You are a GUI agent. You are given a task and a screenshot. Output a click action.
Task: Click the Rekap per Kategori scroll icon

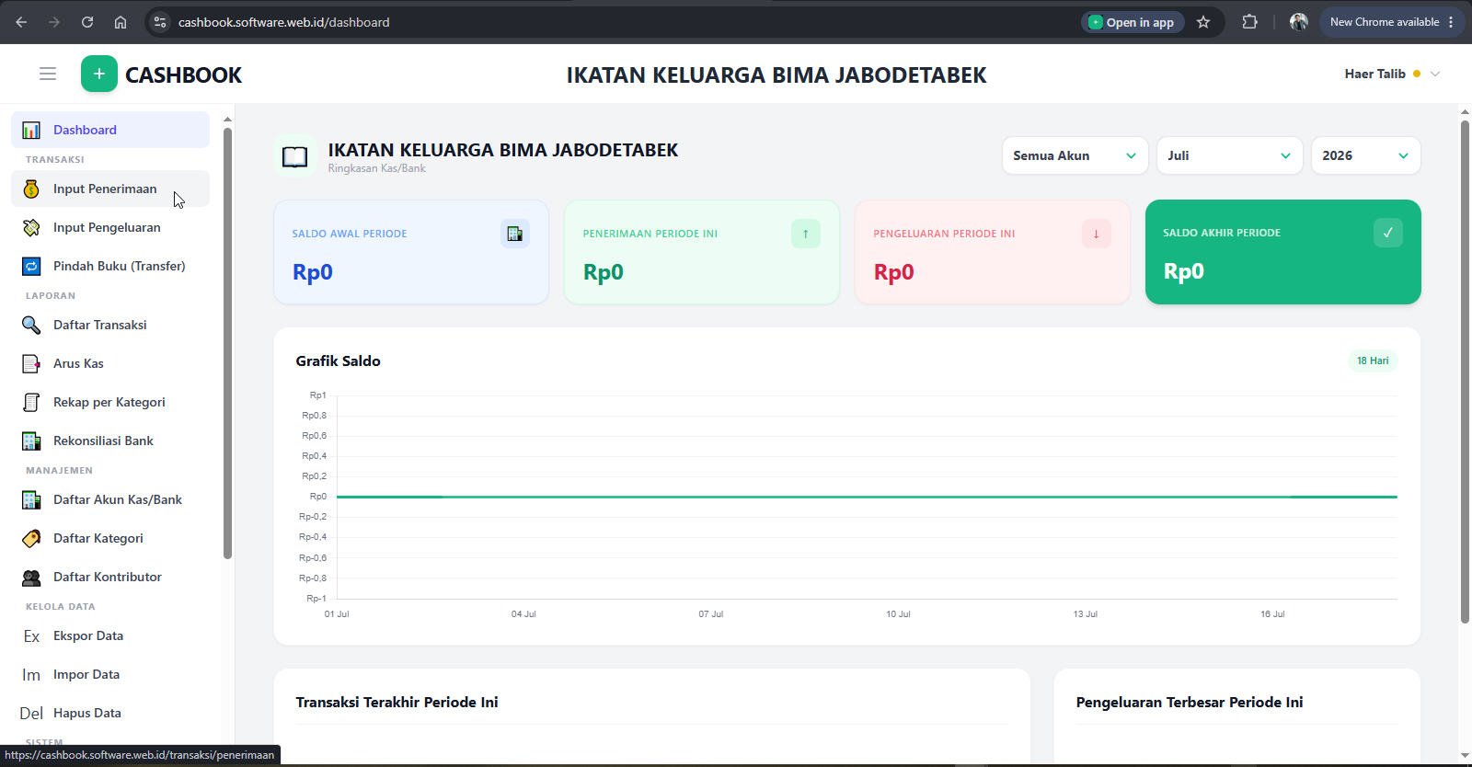(31, 402)
